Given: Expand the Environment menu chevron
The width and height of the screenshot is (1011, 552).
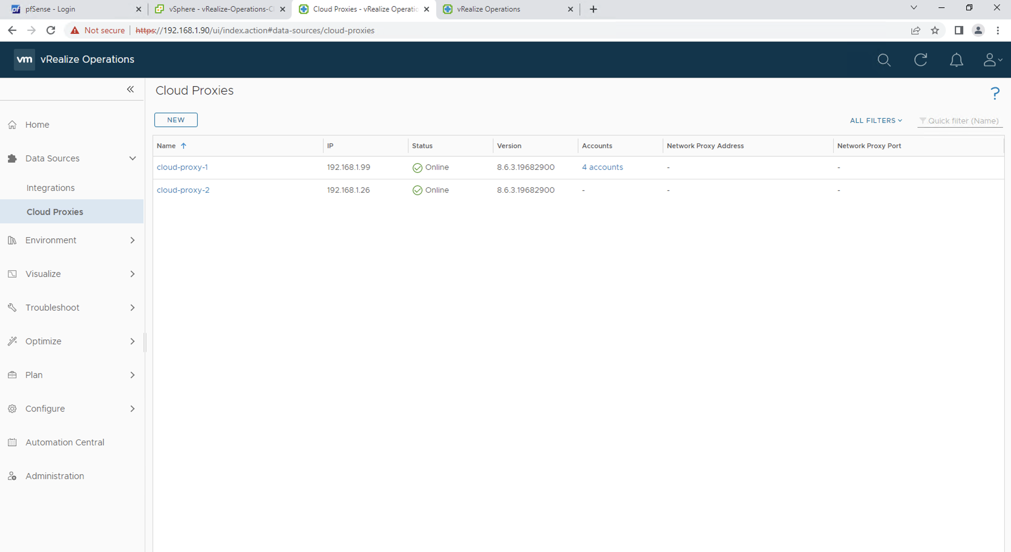Looking at the screenshot, I should pyautogui.click(x=133, y=240).
